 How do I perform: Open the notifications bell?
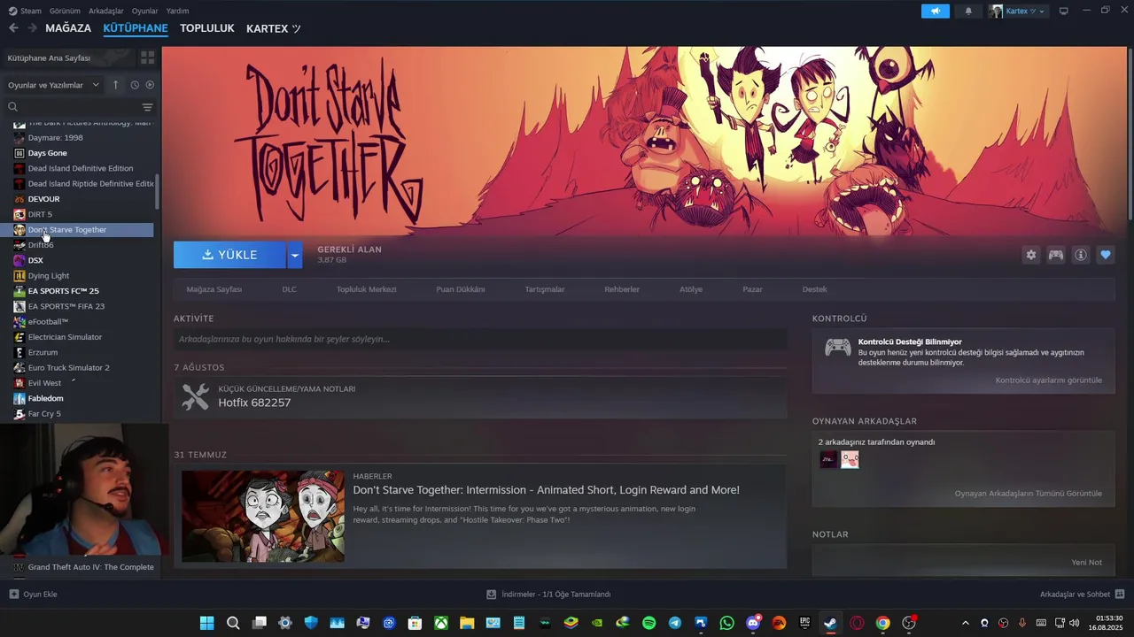pos(968,11)
